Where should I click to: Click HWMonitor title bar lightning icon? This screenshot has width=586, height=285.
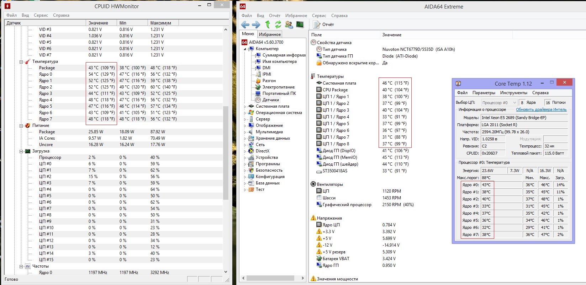click(7, 6)
